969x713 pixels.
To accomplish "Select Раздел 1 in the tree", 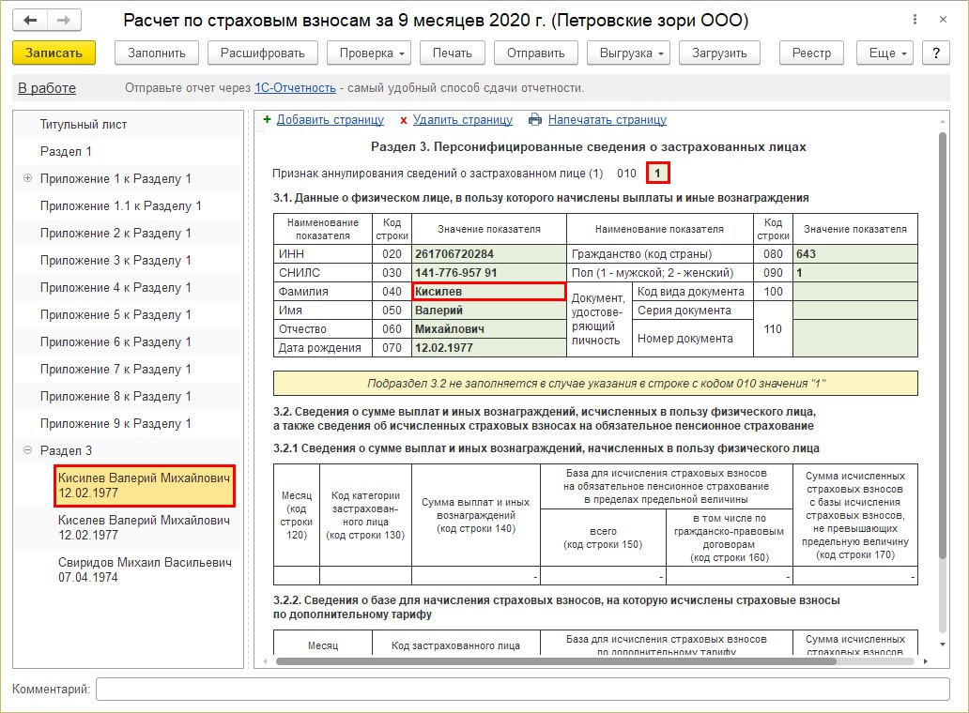I will (66, 151).
